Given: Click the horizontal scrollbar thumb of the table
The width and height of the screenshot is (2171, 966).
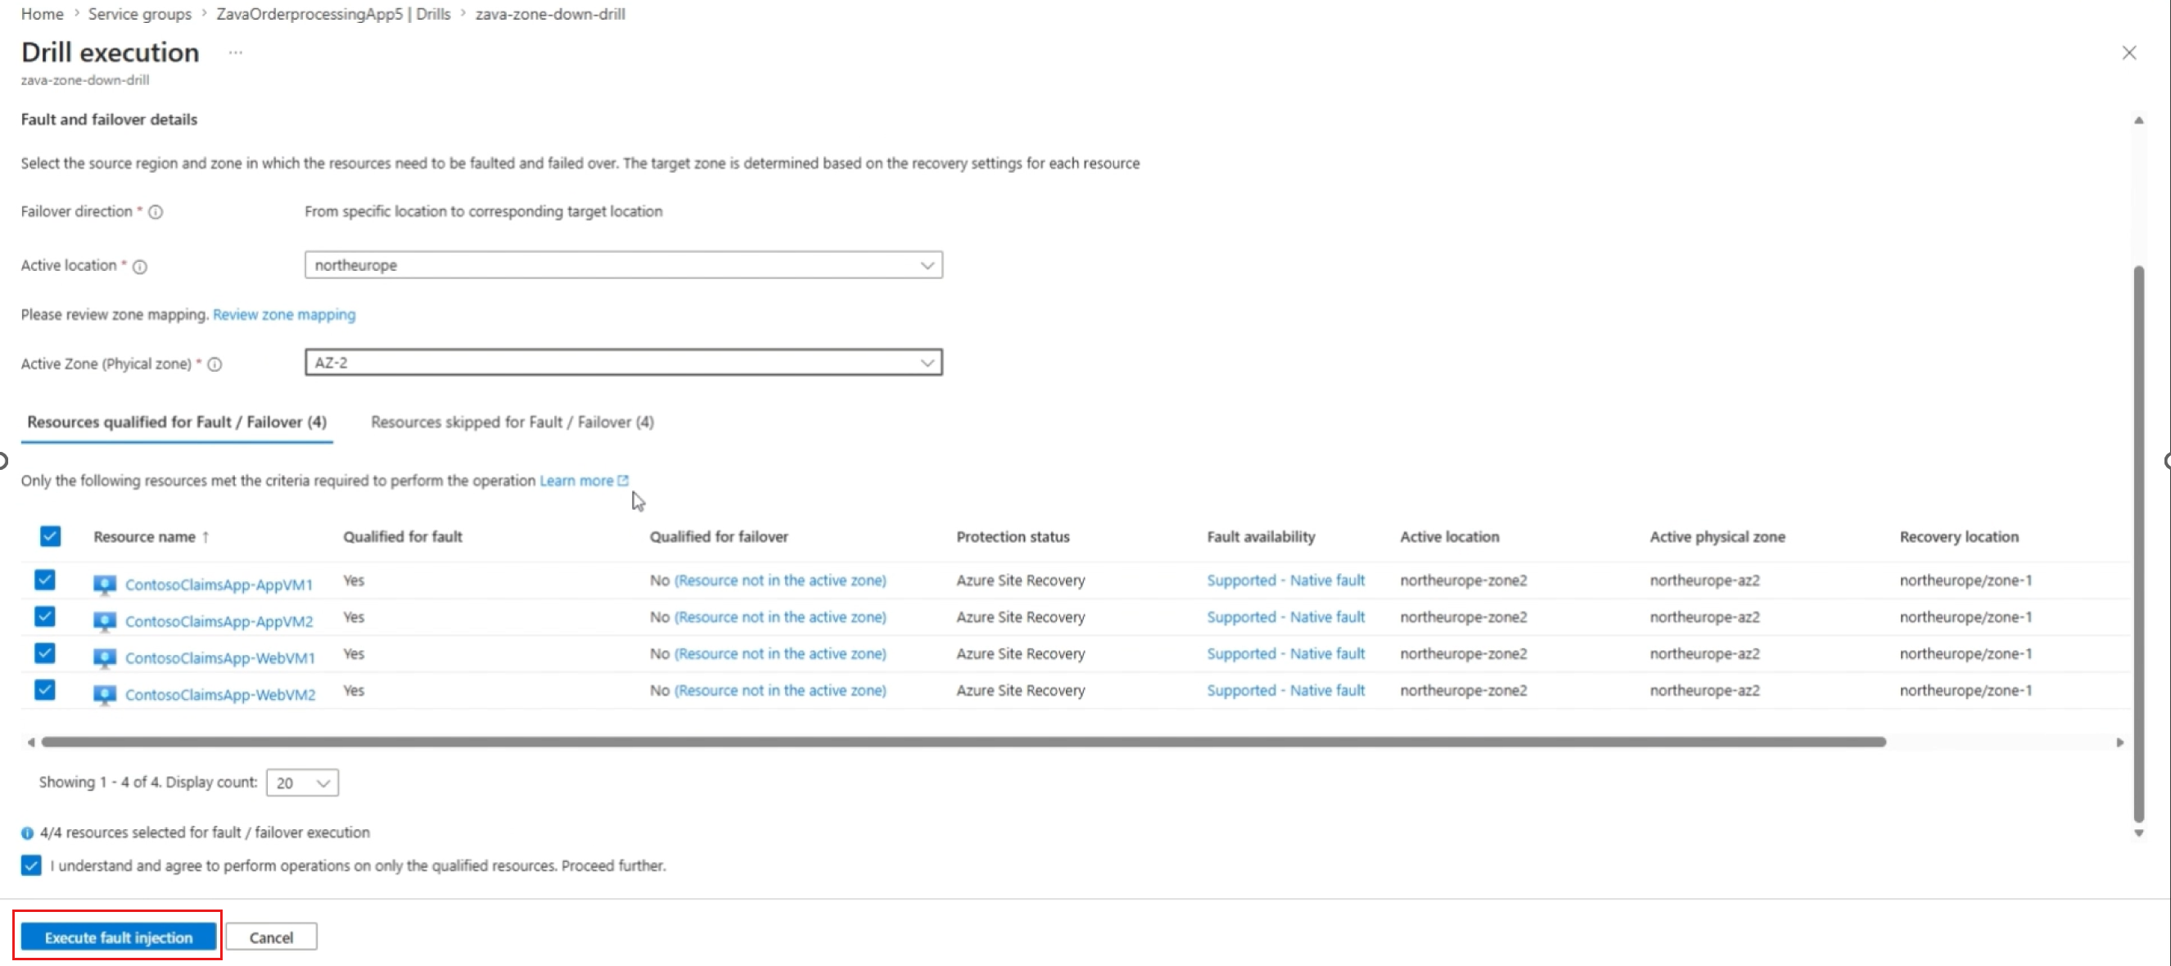Looking at the screenshot, I should 964,743.
